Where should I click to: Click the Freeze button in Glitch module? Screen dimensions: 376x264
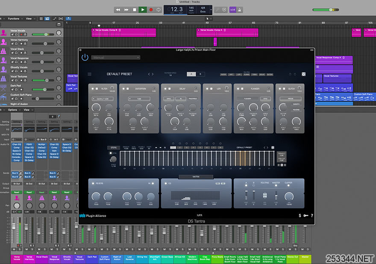pos(291,99)
